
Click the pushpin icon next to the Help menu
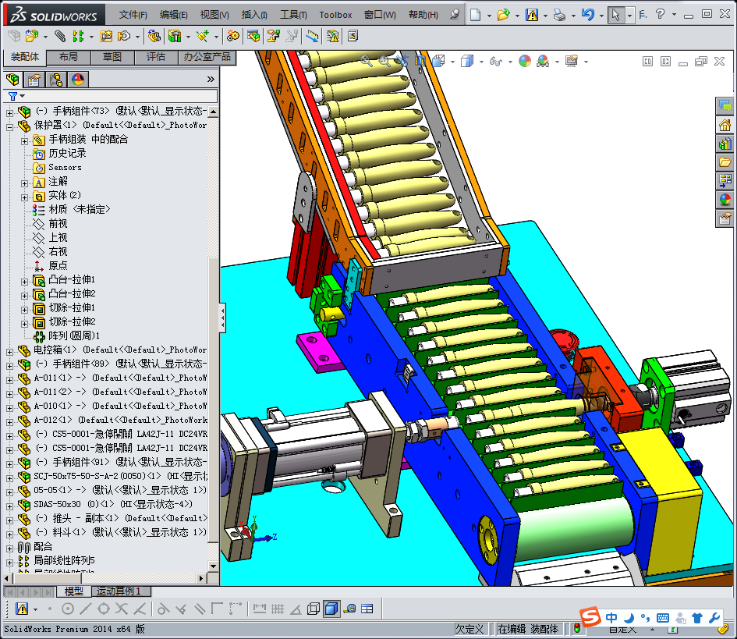(454, 15)
